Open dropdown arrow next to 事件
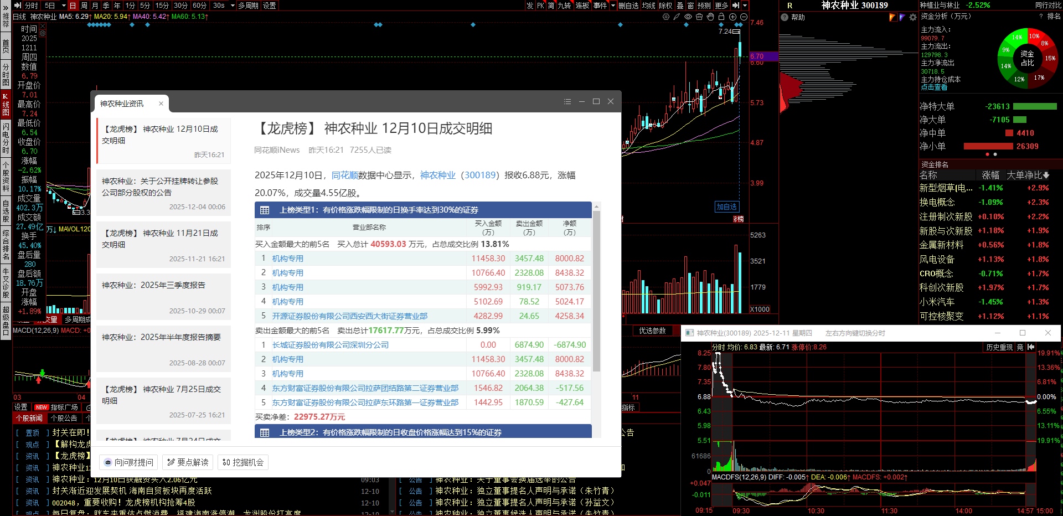The image size is (1063, 516). click(x=613, y=5)
